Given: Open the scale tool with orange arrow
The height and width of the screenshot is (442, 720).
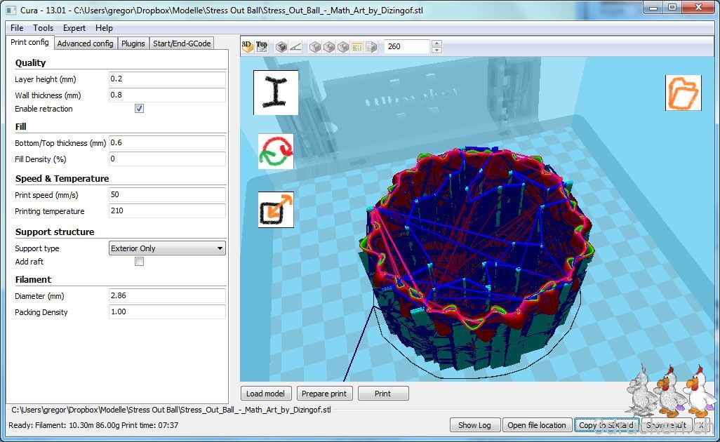Looking at the screenshot, I should pyautogui.click(x=276, y=210).
